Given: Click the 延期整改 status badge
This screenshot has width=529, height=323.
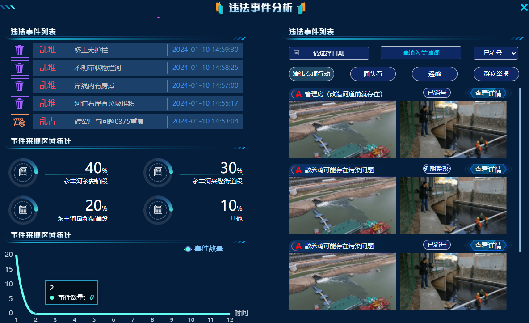Looking at the screenshot, I should 437,169.
